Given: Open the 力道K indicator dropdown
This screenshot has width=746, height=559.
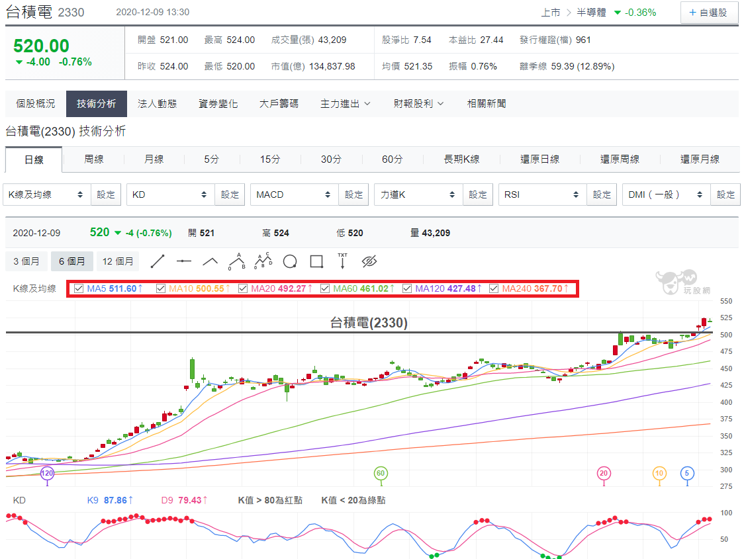Looking at the screenshot, I should (418, 194).
